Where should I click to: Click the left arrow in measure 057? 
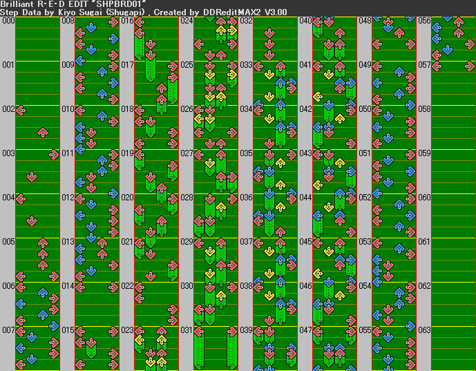click(437, 66)
